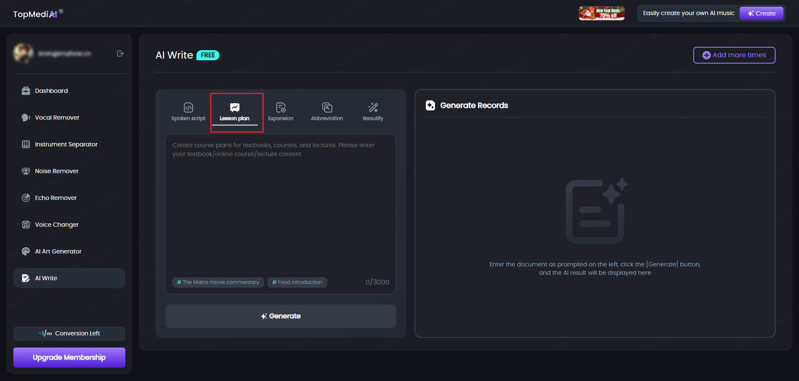Click the Generate Records heading

click(x=474, y=105)
